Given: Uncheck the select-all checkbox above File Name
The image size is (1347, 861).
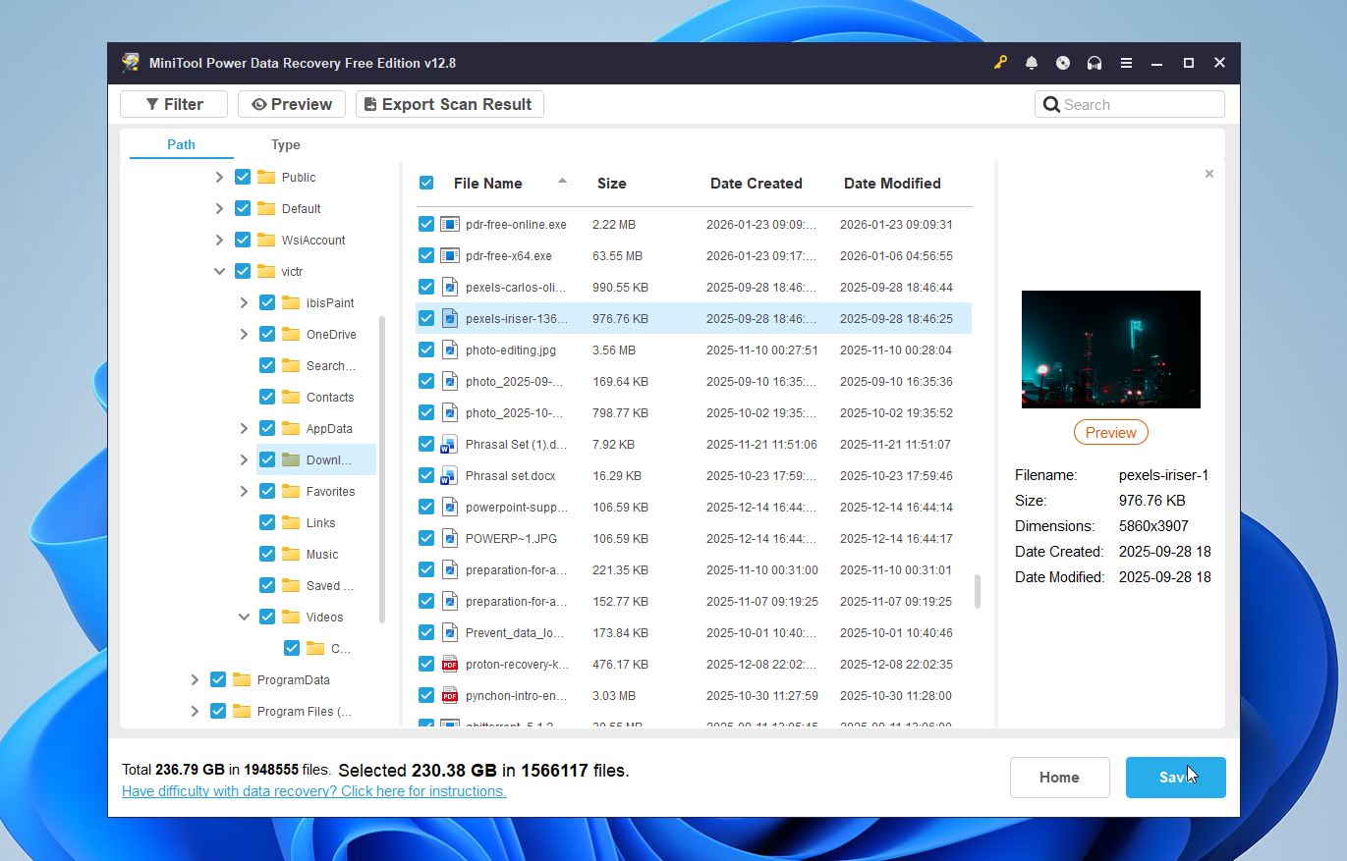Looking at the screenshot, I should pos(425,183).
